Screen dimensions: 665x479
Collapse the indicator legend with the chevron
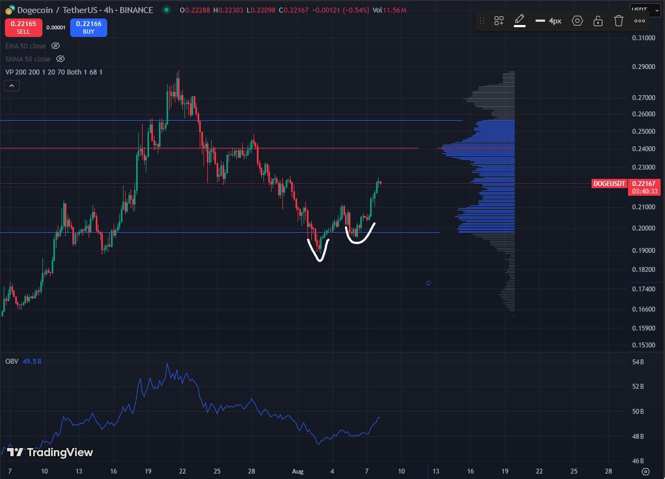pos(11,85)
